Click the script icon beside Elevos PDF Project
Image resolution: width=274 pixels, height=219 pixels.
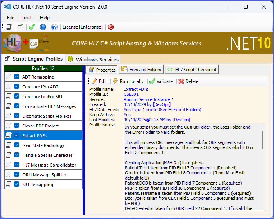(x=9, y=126)
